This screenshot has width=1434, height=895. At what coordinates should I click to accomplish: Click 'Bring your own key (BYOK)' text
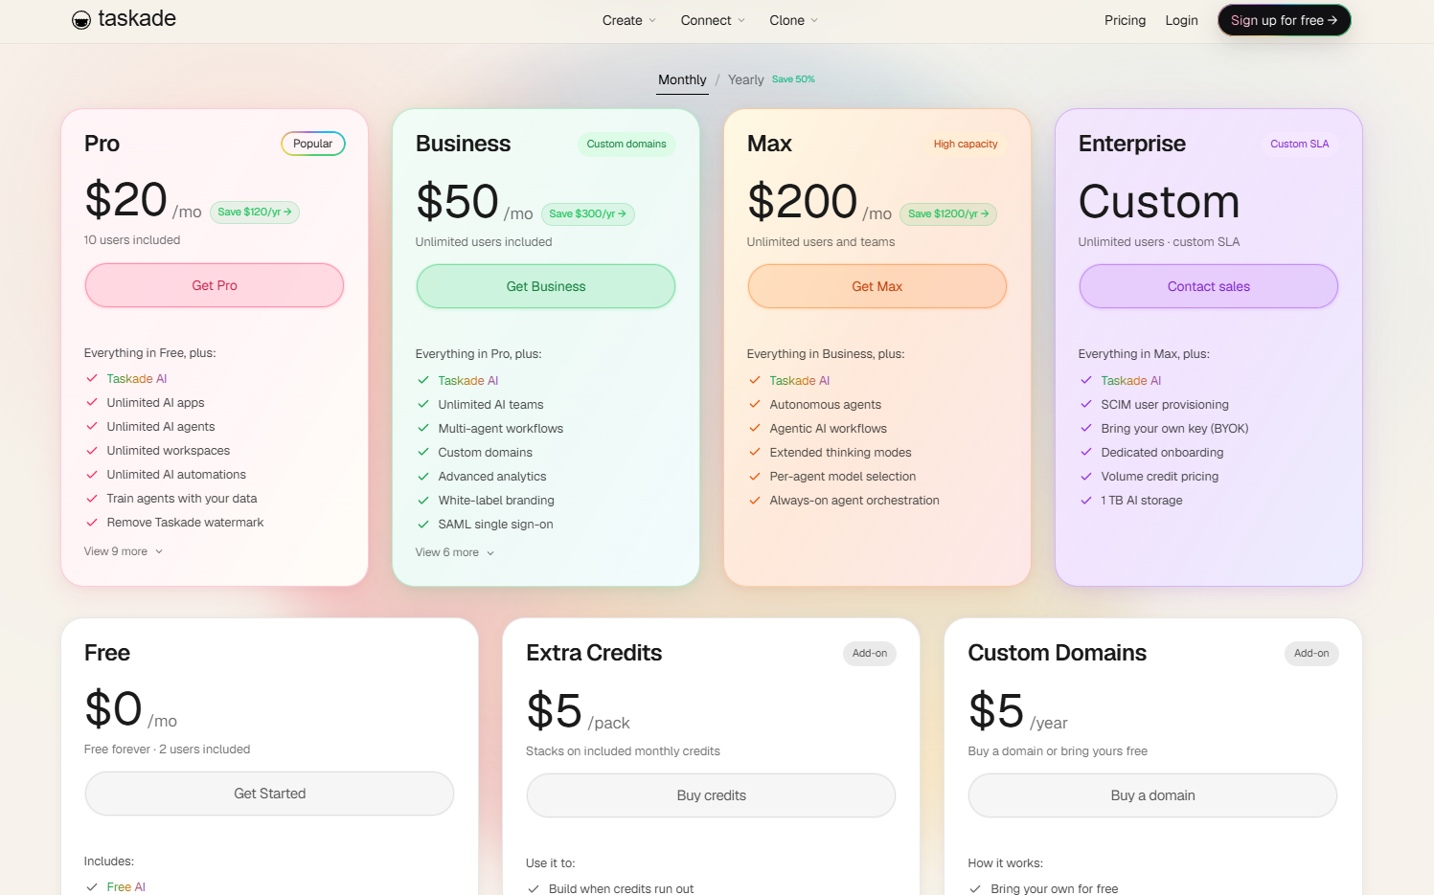pyautogui.click(x=1174, y=429)
